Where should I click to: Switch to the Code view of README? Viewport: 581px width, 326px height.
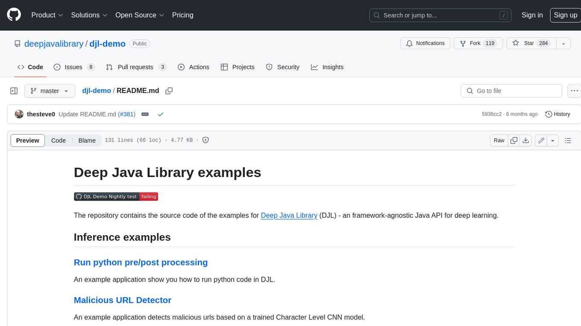(59, 140)
